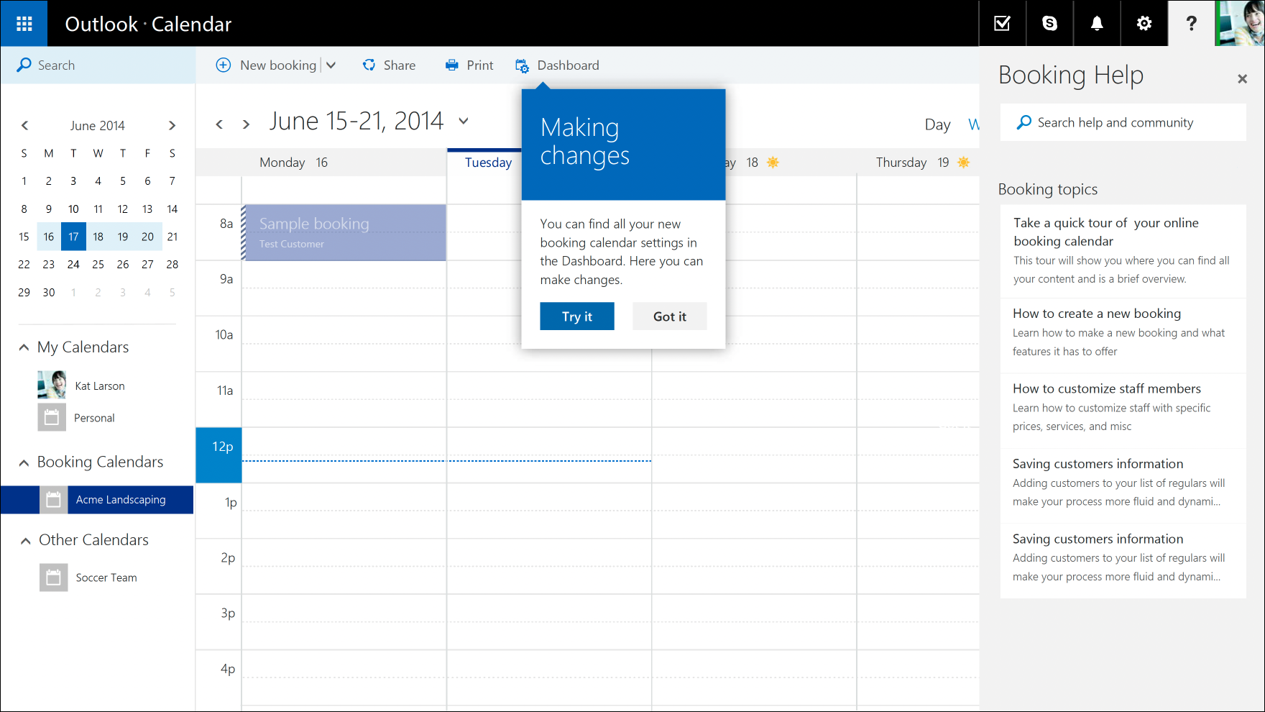Click New booking in the toolbar

(278, 65)
